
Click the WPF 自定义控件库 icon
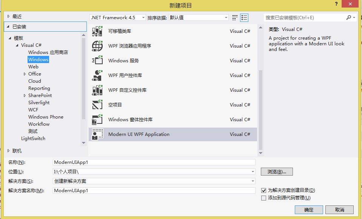click(x=97, y=90)
